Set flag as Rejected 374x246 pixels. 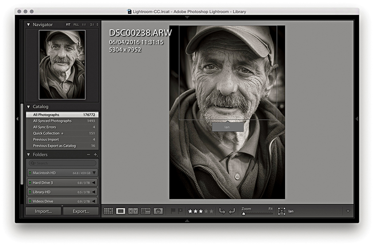coord(181,211)
